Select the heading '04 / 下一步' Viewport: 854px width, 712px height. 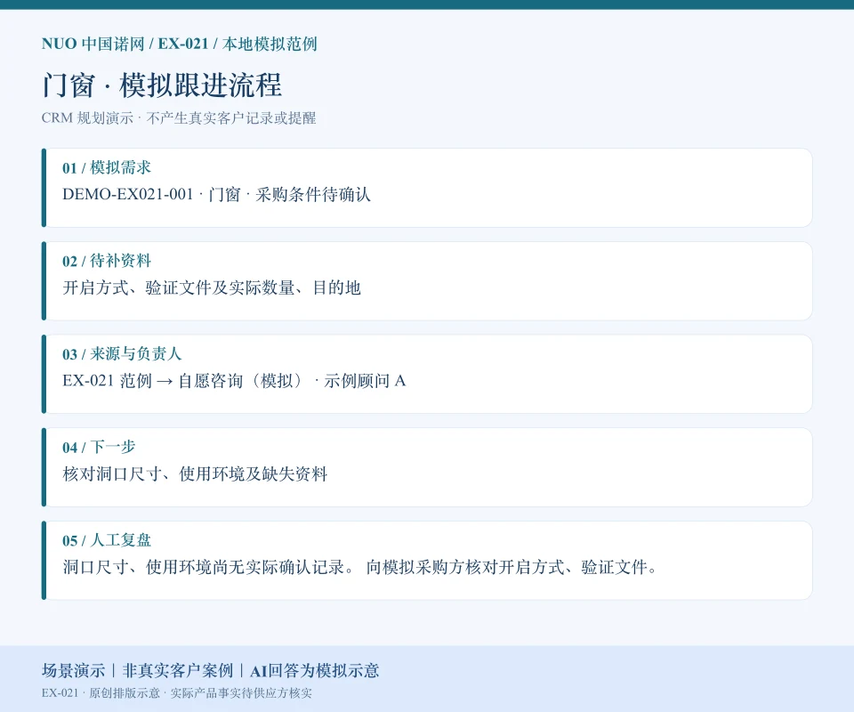click(x=99, y=447)
